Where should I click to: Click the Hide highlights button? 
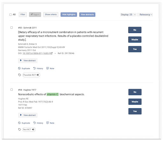tap(69, 15)
